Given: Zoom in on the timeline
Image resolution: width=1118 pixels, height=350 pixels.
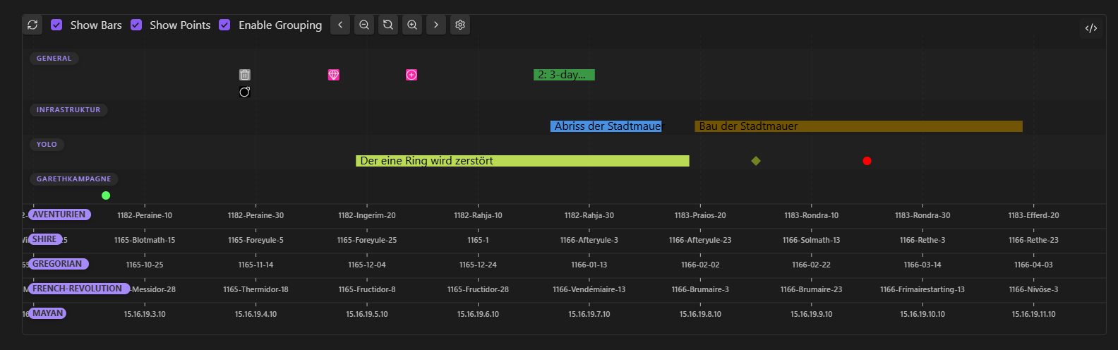Looking at the screenshot, I should (412, 25).
